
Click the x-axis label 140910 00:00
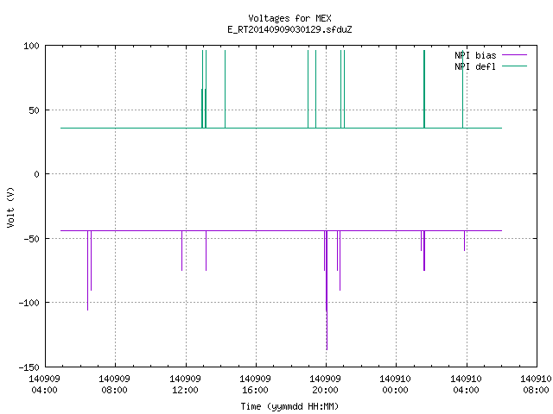click(395, 385)
